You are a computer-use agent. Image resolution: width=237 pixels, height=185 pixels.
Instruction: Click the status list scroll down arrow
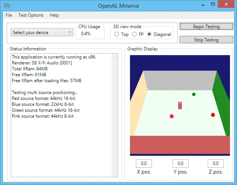coord(114,174)
